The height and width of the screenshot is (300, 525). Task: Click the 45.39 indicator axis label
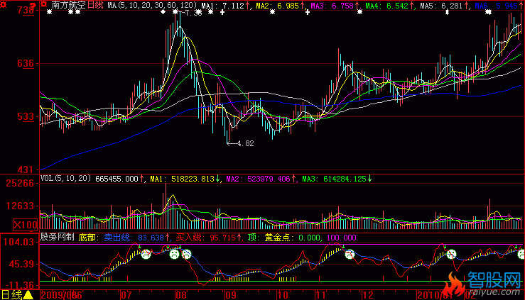click(21, 264)
